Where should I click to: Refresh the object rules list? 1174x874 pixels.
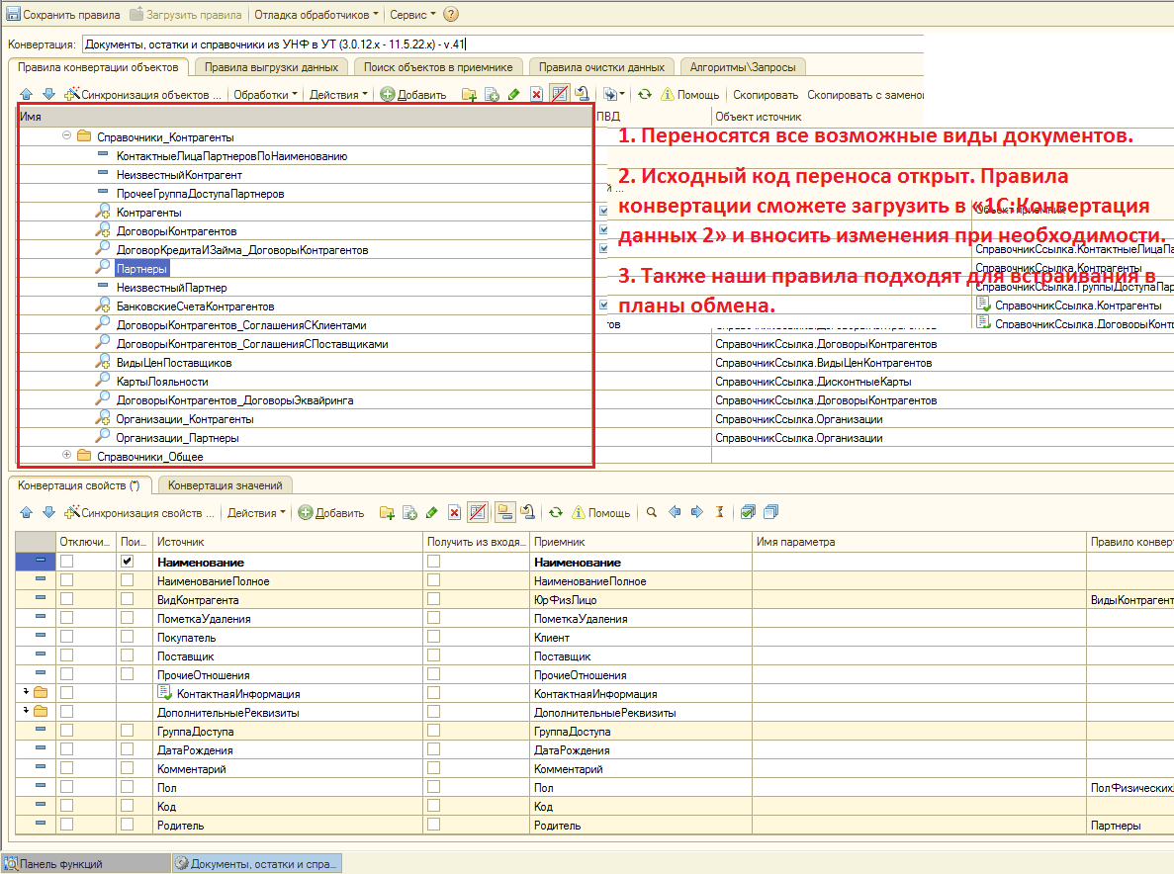(645, 94)
